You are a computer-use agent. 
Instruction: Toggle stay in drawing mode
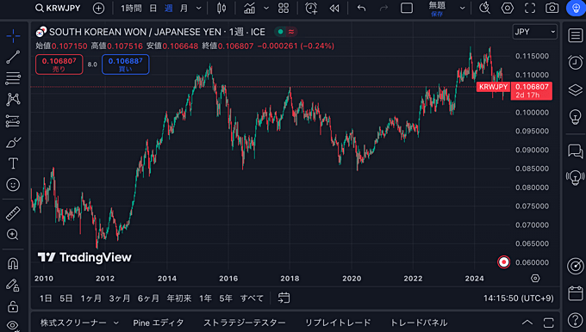point(13,286)
